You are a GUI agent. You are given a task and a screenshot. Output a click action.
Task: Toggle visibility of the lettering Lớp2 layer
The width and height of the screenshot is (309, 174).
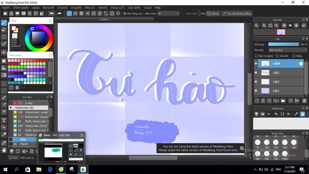(x=256, y=72)
